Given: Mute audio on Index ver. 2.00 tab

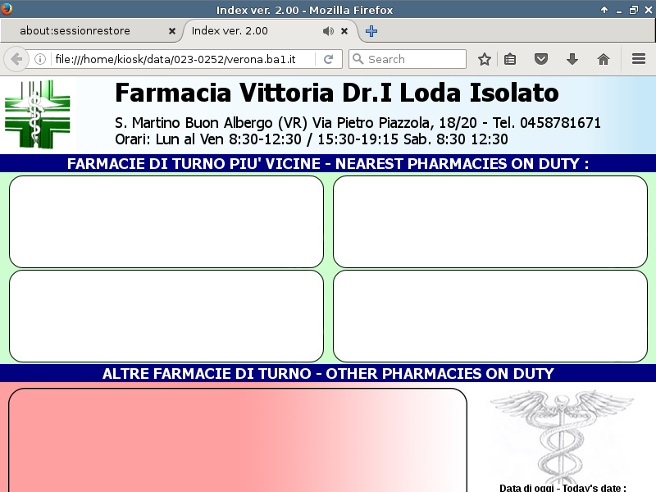Looking at the screenshot, I should (328, 31).
